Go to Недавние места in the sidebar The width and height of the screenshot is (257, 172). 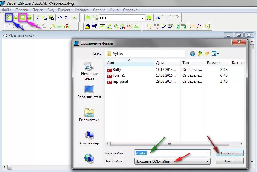[x=89, y=71]
